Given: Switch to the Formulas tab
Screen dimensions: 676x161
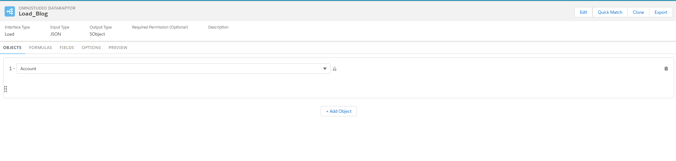Looking at the screenshot, I should coord(40,48).
